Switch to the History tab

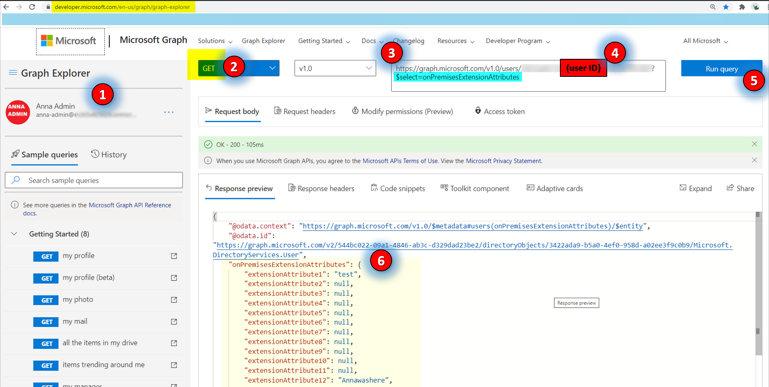pos(109,154)
